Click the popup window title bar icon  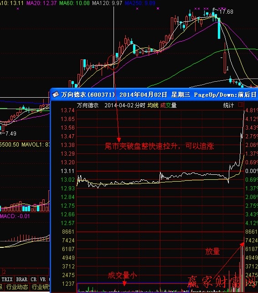coord(56,94)
